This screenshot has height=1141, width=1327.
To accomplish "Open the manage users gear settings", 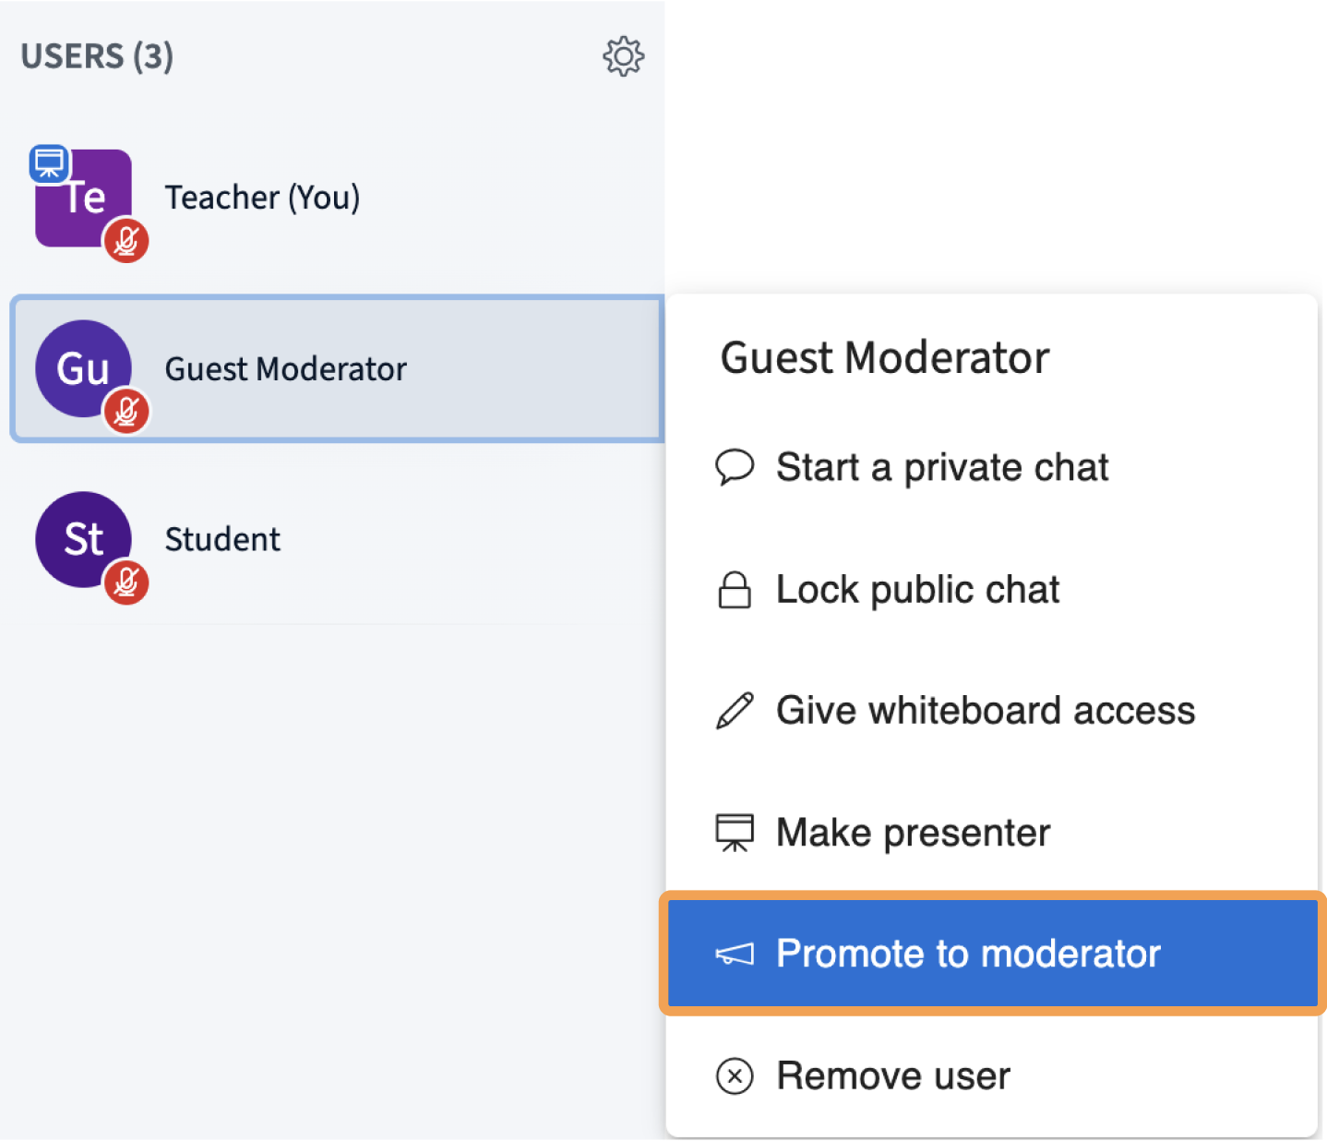I will pos(623,57).
